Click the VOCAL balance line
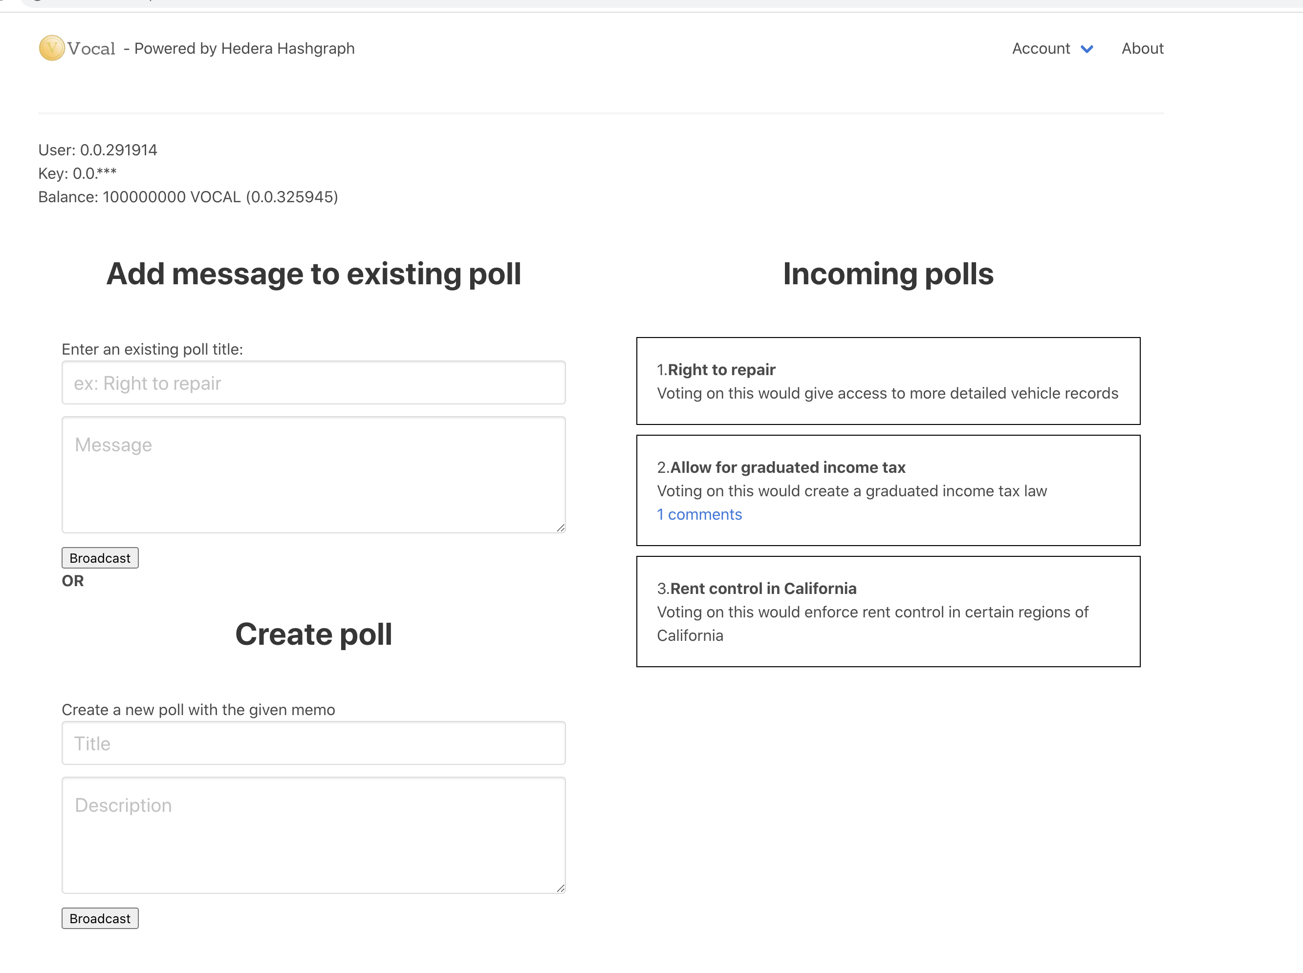Screen dimensions: 1303x973 click(188, 197)
